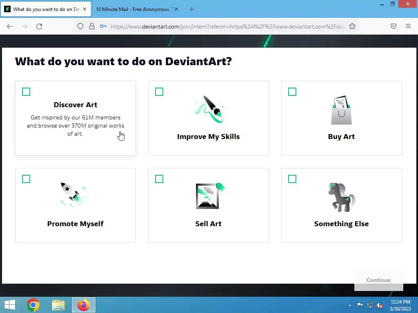The width and height of the screenshot is (418, 313).
Task: Show hidden system tray icons
Action: tap(350, 305)
